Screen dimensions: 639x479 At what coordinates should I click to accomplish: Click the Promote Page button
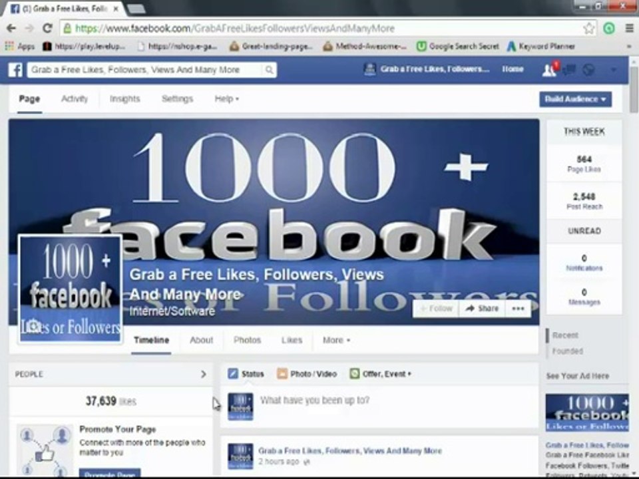pyautogui.click(x=110, y=473)
